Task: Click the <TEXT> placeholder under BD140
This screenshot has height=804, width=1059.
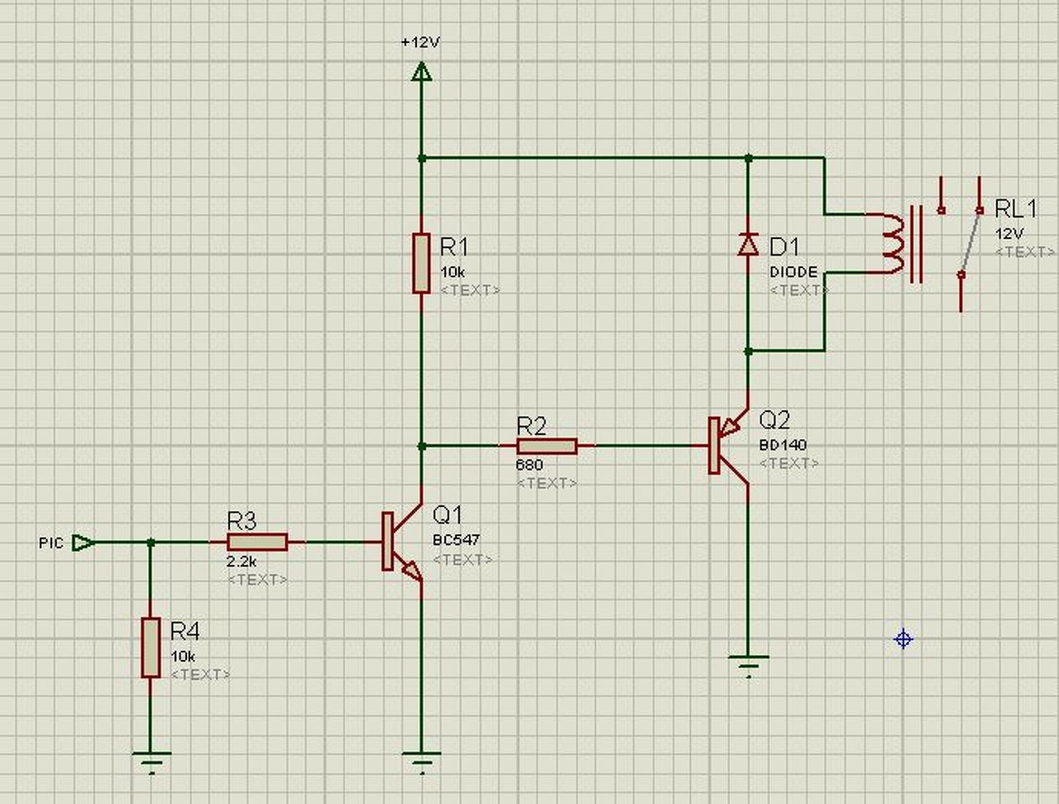Action: 789,463
